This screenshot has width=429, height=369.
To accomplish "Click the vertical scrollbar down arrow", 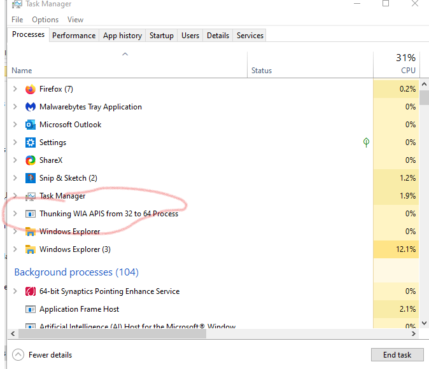I will coord(424,323).
